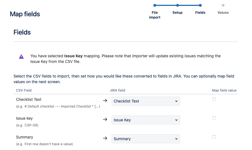Viewport: 252px width, 150px height.
Task: Click the arrow beside Checklist Text row
Action: [x=105, y=101]
